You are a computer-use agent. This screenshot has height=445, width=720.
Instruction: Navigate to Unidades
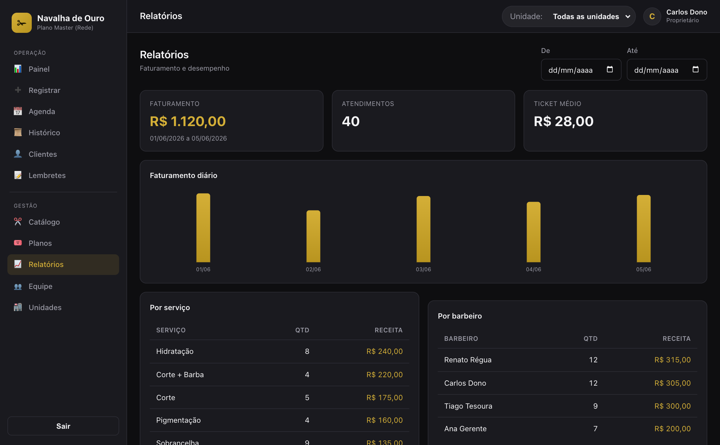tap(63, 307)
